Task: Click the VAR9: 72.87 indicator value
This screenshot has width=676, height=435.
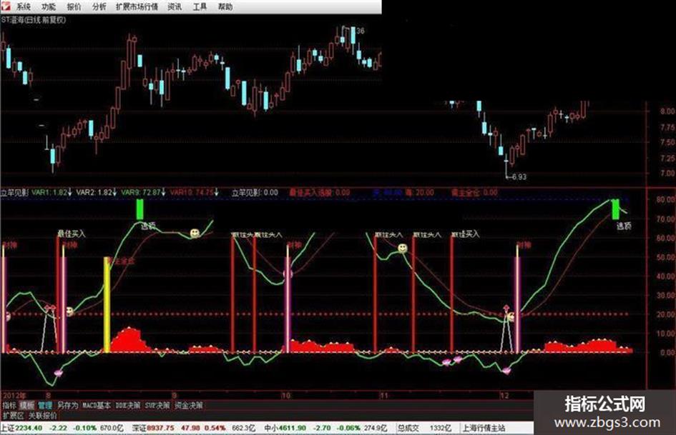Action: click(x=143, y=193)
